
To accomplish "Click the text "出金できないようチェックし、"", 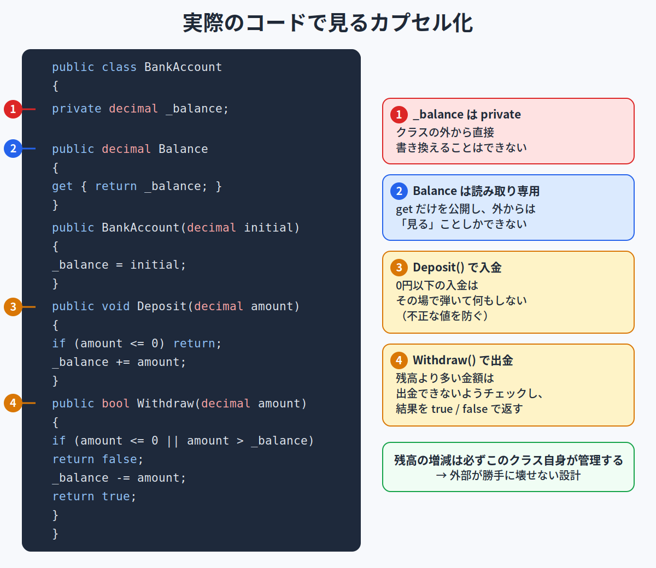I will coord(470,393).
